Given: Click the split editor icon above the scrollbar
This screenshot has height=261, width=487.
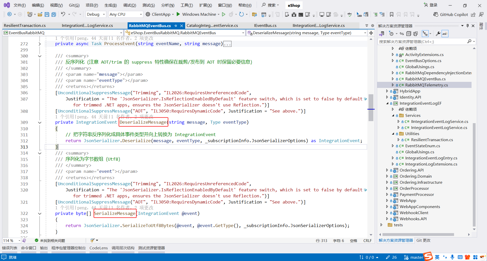Looking at the screenshot, I should (x=371, y=33).
